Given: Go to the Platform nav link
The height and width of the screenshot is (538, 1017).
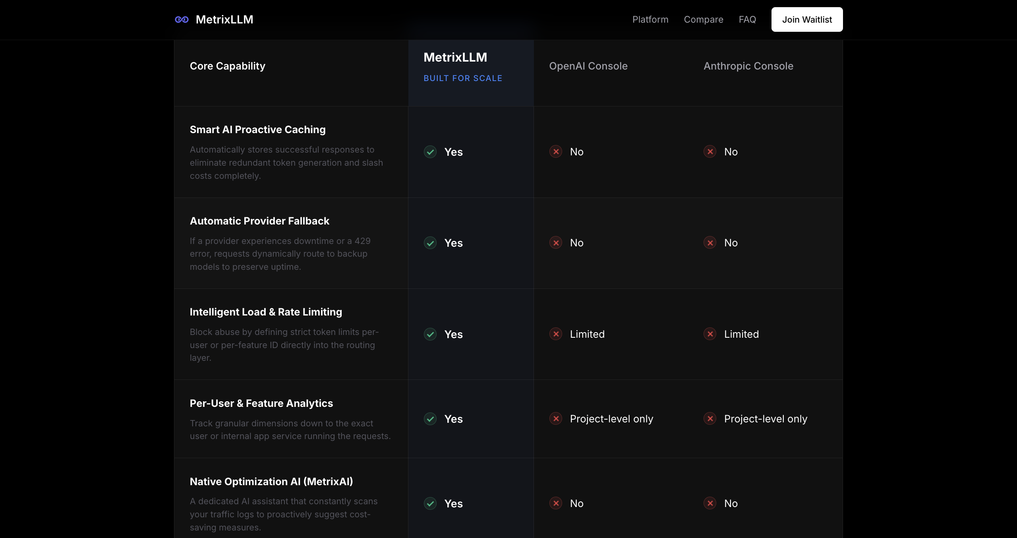Looking at the screenshot, I should tap(650, 19).
